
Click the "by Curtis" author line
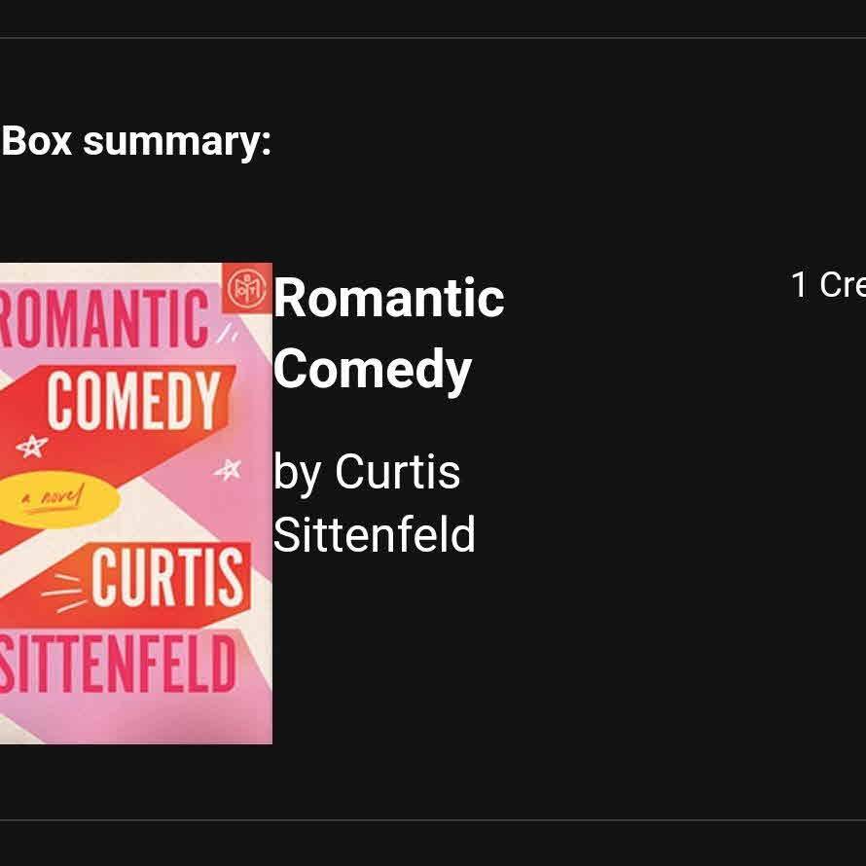366,472
